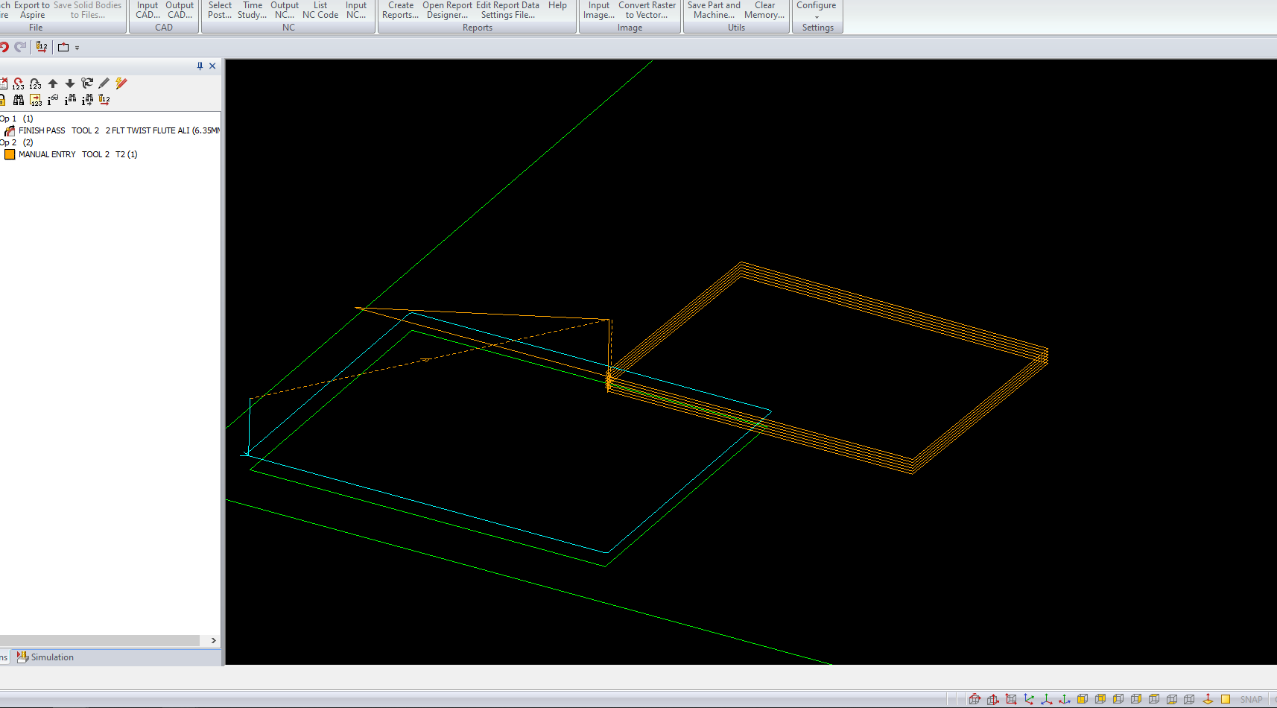Open the Help ribbon item
The image size is (1277, 708).
click(557, 5)
